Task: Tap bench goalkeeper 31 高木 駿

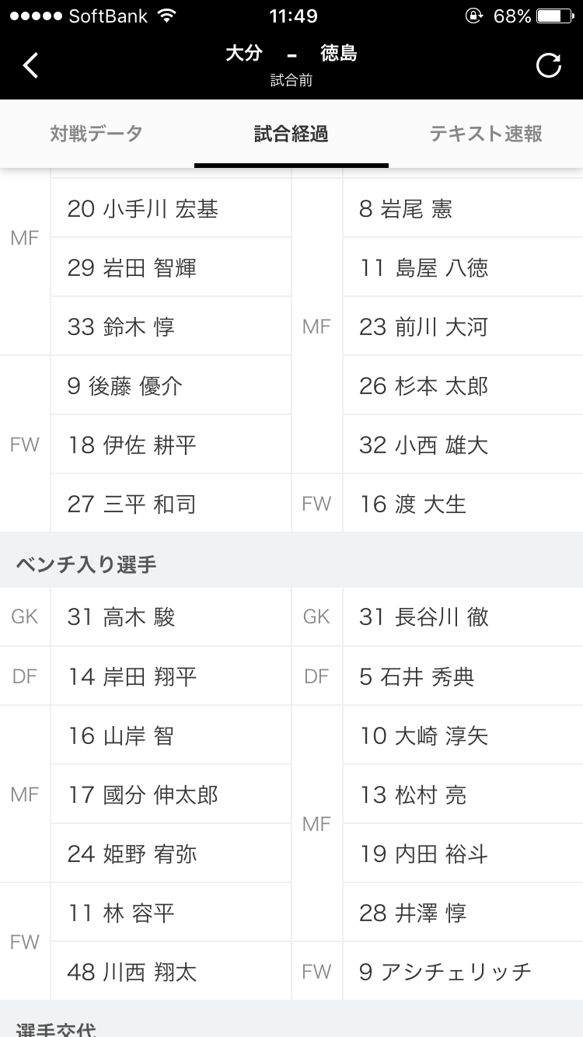Action: point(121,617)
